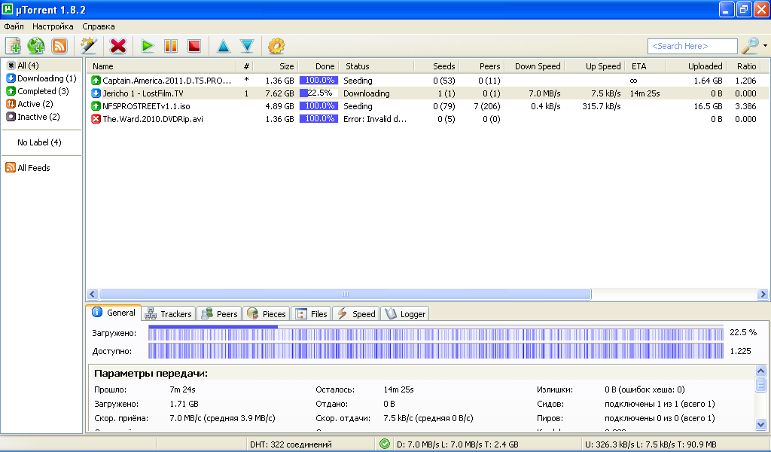Image resolution: width=771 pixels, height=452 pixels.
Task: Select the Captain.America.2011.D.TS.PRO torrent row
Action: [428, 80]
